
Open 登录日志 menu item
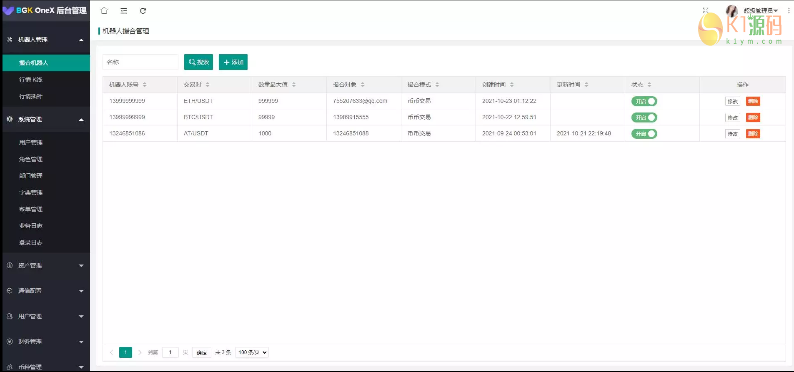pos(46,242)
